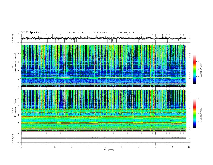Select the 10 minute tick on time axis

tap(189, 147)
